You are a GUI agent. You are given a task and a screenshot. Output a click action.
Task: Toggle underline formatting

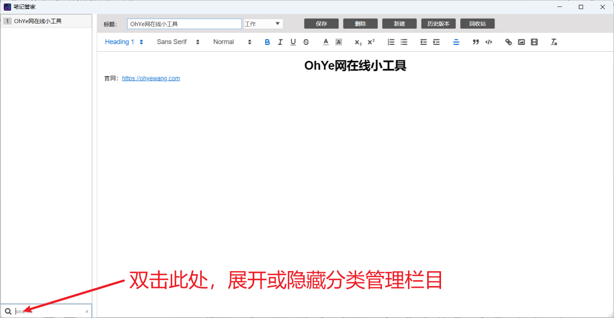tap(293, 42)
